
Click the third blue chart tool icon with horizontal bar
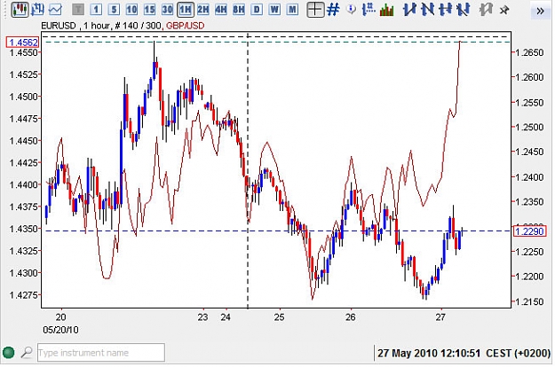coord(445,10)
